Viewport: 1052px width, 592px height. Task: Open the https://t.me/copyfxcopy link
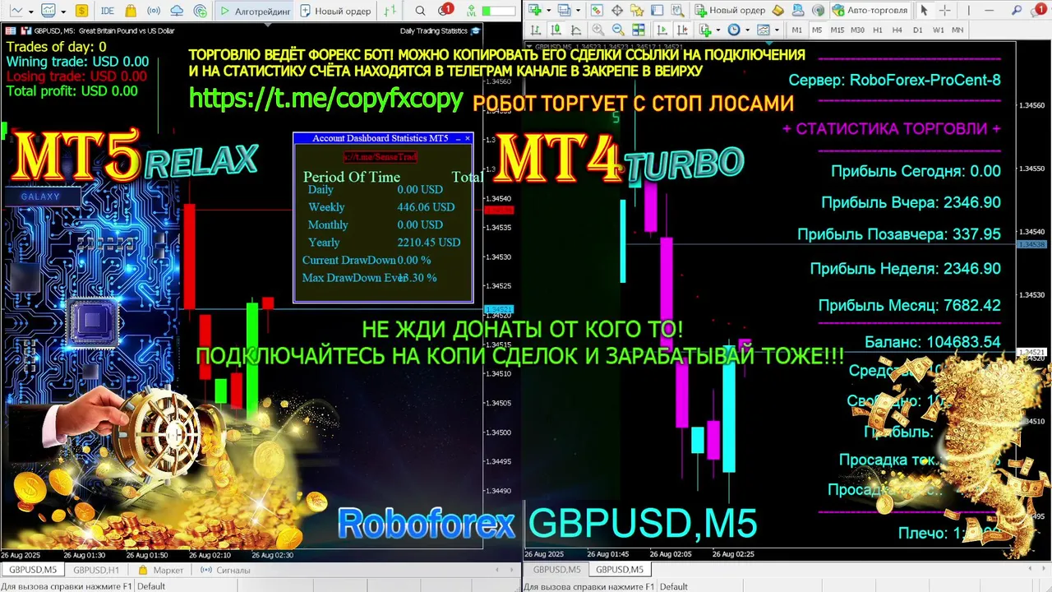point(325,98)
